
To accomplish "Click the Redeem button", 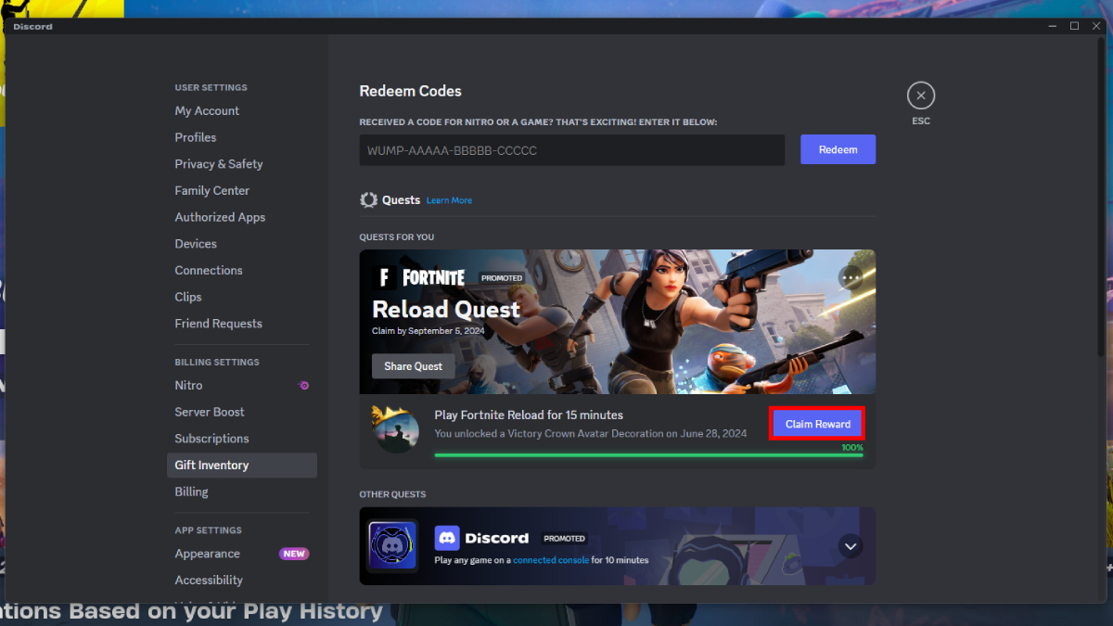I will [x=838, y=149].
